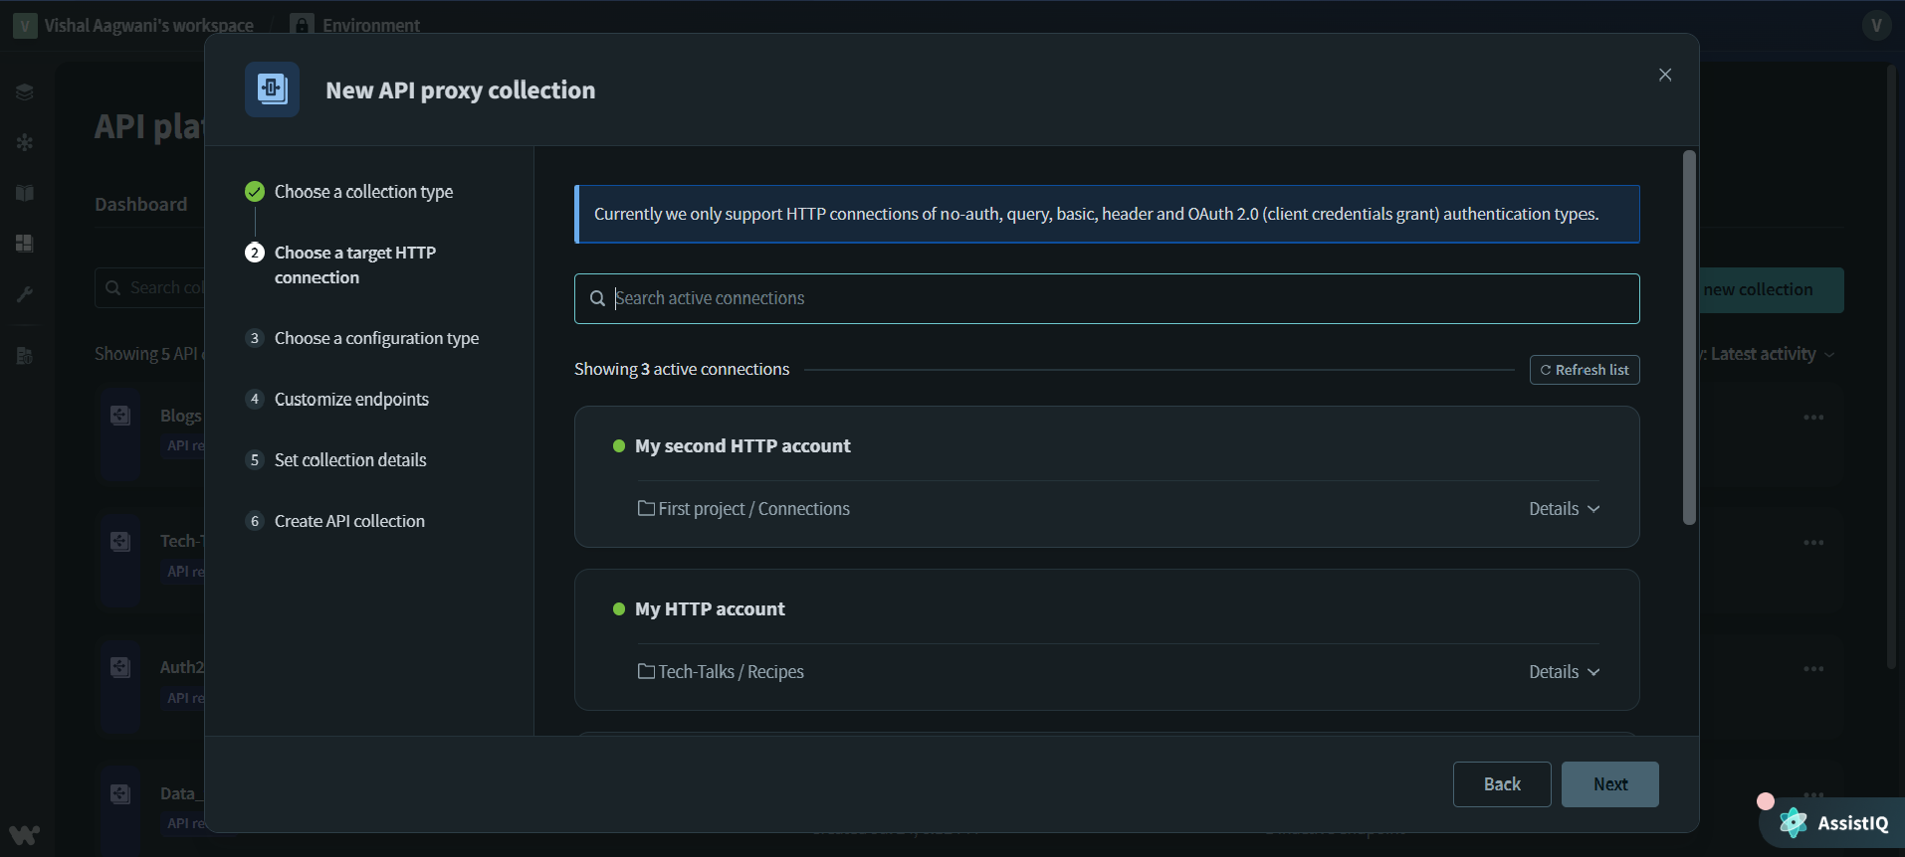This screenshot has height=857, width=1905.
Task: Select step Set collection details
Action: [349, 459]
